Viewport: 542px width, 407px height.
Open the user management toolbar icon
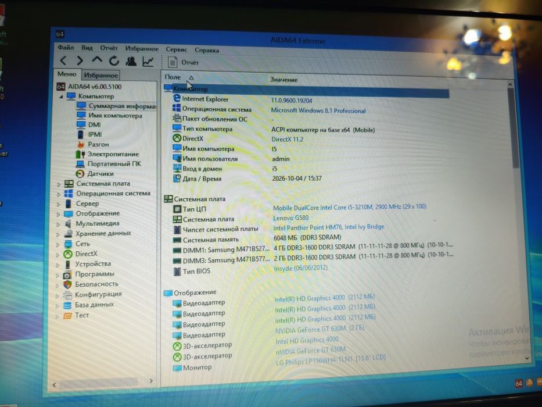click(131, 62)
